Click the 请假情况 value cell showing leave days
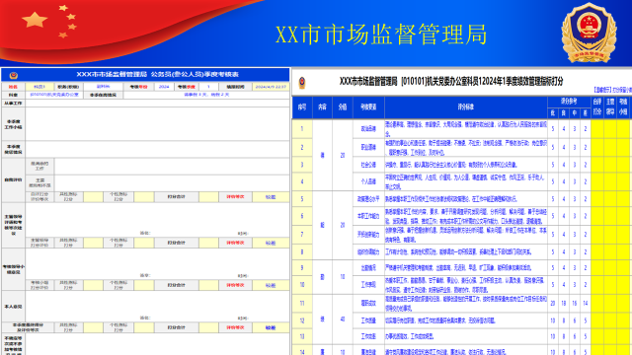The width and height of the screenshot is (632, 355). tap(206, 95)
